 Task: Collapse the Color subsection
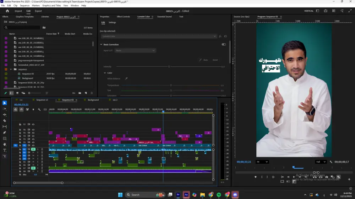105,73
